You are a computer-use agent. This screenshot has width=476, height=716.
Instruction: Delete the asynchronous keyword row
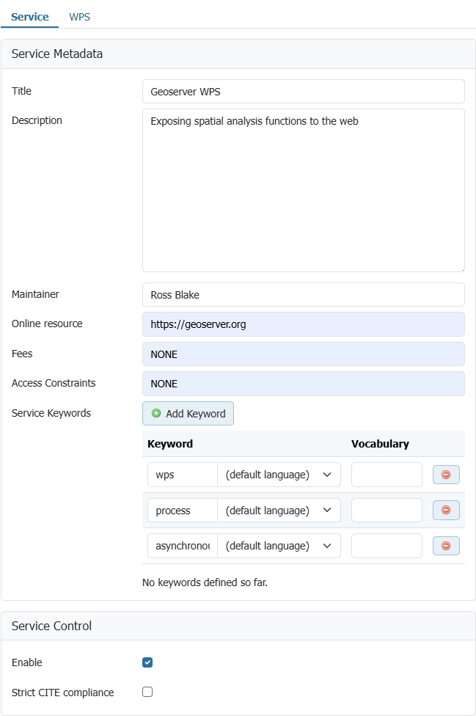(x=446, y=546)
